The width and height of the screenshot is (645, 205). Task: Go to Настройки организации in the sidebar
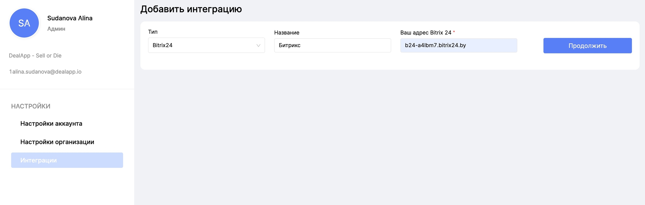pos(57,142)
